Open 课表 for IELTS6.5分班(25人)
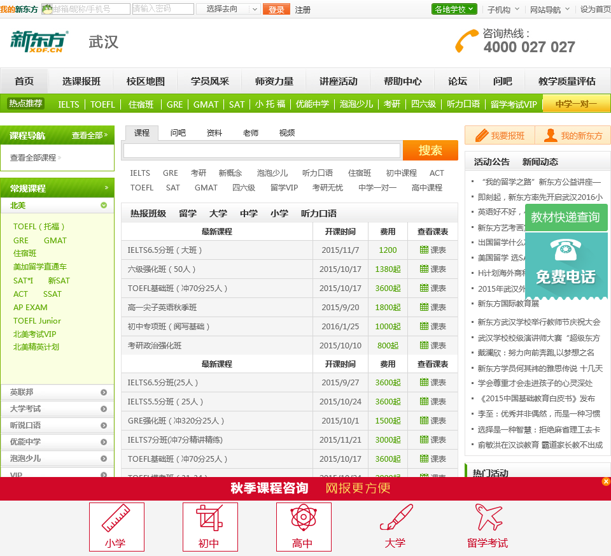The width and height of the screenshot is (611, 556). tap(433, 383)
